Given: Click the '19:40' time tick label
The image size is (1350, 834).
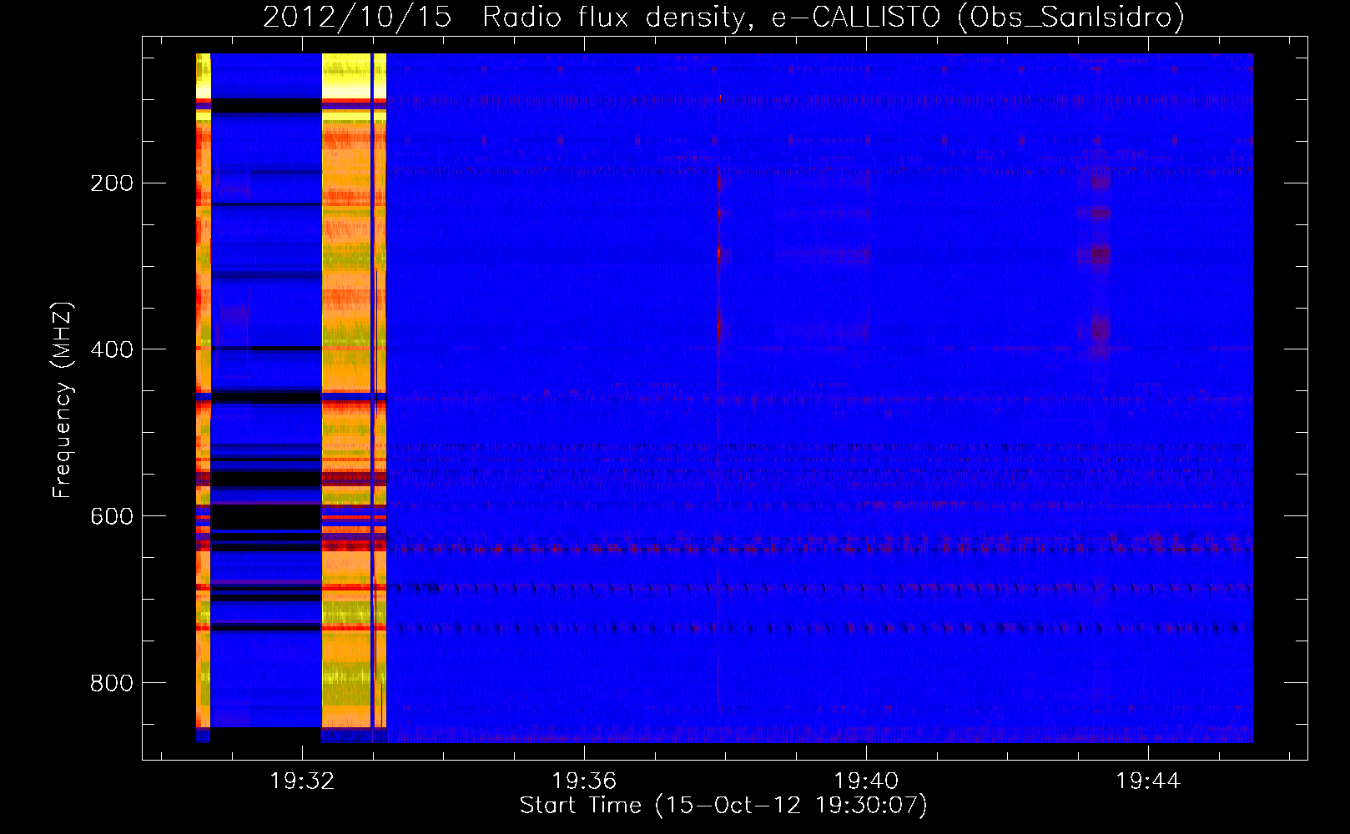Looking at the screenshot, I should (866, 781).
